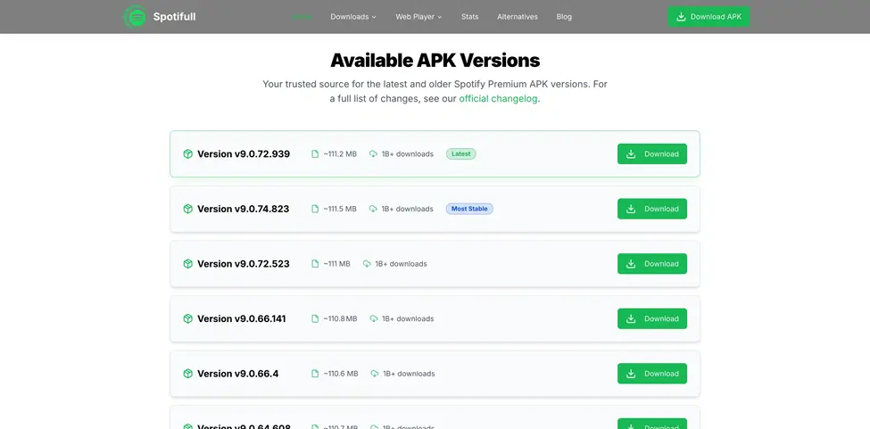The width and height of the screenshot is (870, 429).
Task: Click the Download APK header button
Action: click(708, 17)
